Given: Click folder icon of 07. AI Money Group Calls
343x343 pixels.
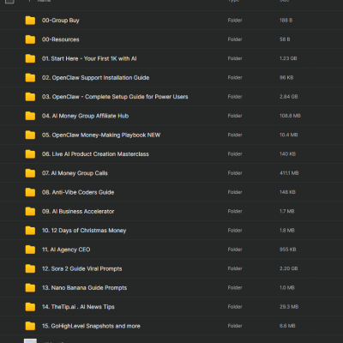Looking at the screenshot, I should pos(30,173).
